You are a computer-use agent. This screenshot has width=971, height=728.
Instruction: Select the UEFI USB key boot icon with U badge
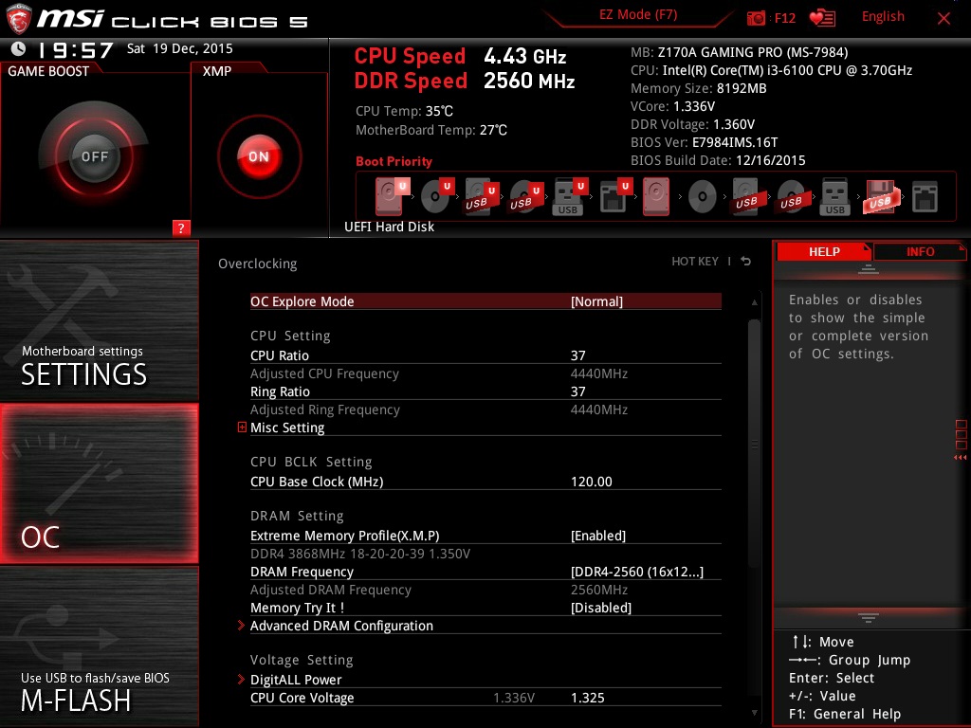tap(570, 195)
